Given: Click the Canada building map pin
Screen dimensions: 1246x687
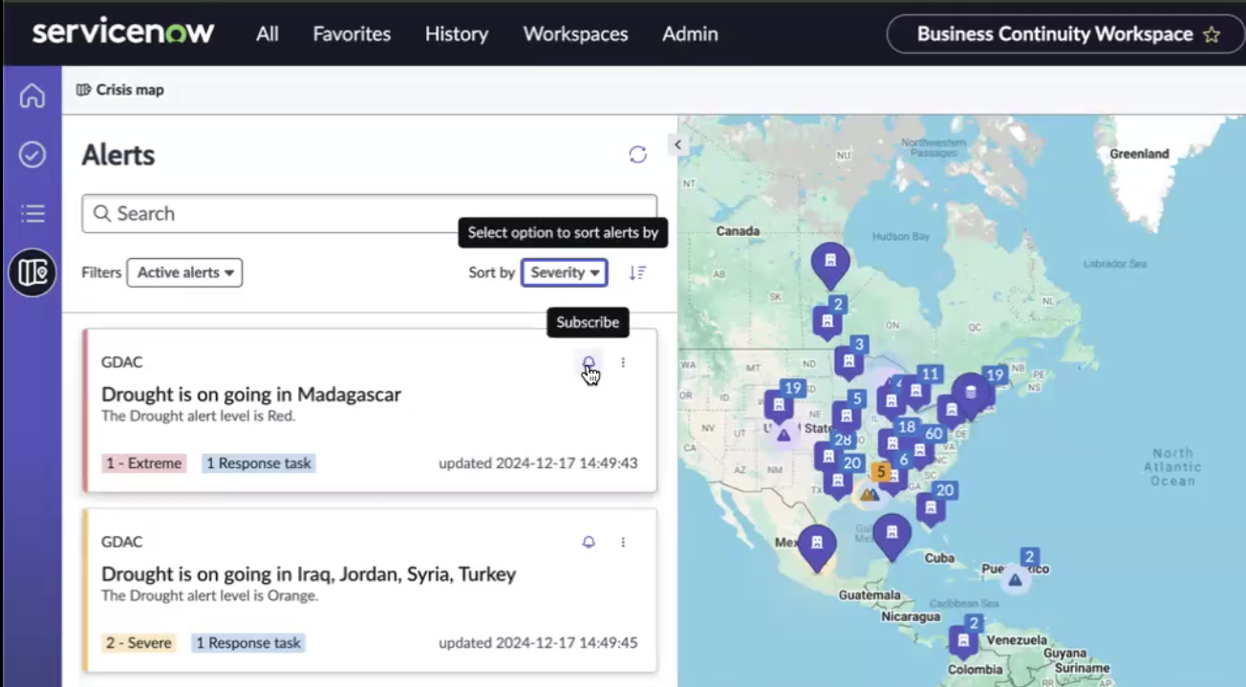Looking at the screenshot, I should (x=830, y=262).
